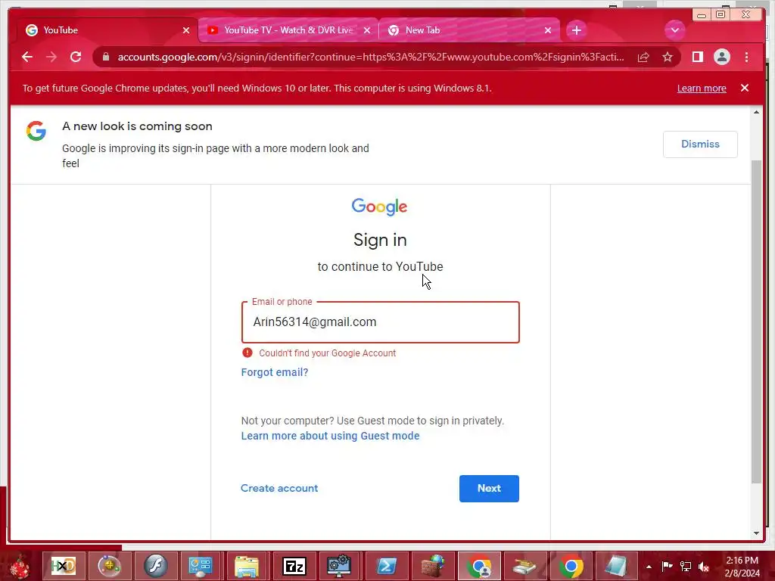The width and height of the screenshot is (775, 581).
Task: Click the Action Center flag tray icon
Action: [667, 566]
